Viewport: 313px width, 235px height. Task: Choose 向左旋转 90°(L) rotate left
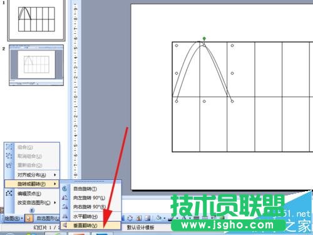91,197
